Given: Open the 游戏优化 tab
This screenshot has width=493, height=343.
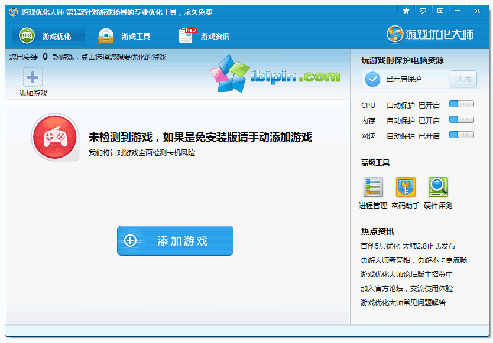Looking at the screenshot, I should (x=48, y=36).
